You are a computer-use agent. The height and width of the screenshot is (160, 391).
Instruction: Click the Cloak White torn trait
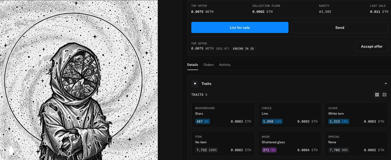(x=356, y=115)
